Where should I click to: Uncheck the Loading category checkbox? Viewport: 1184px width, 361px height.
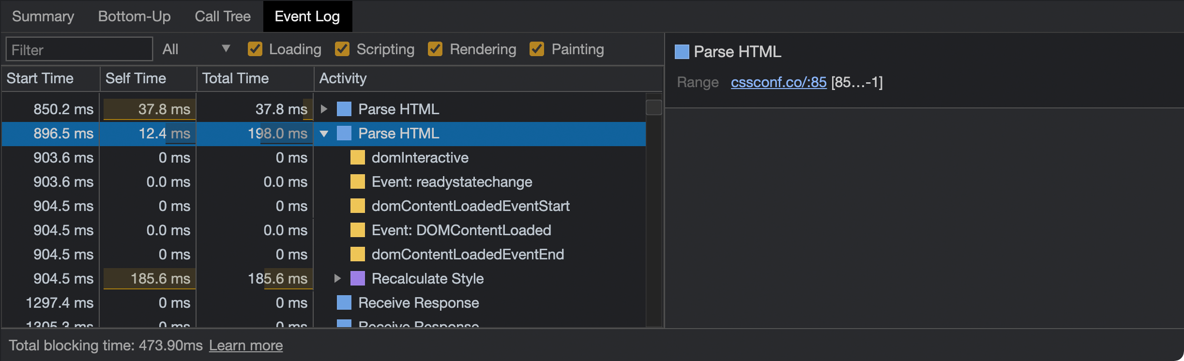pos(255,49)
